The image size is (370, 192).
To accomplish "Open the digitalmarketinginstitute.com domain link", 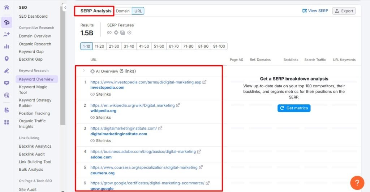I will [x=119, y=134].
